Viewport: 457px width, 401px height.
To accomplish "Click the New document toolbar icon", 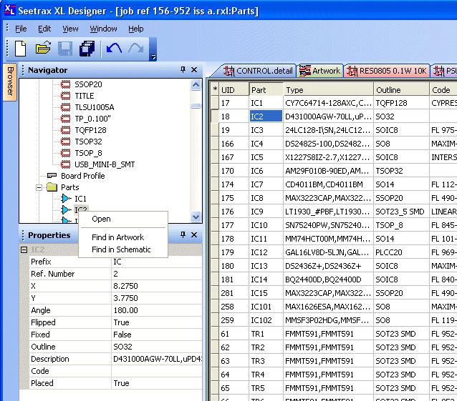I will click(21, 49).
